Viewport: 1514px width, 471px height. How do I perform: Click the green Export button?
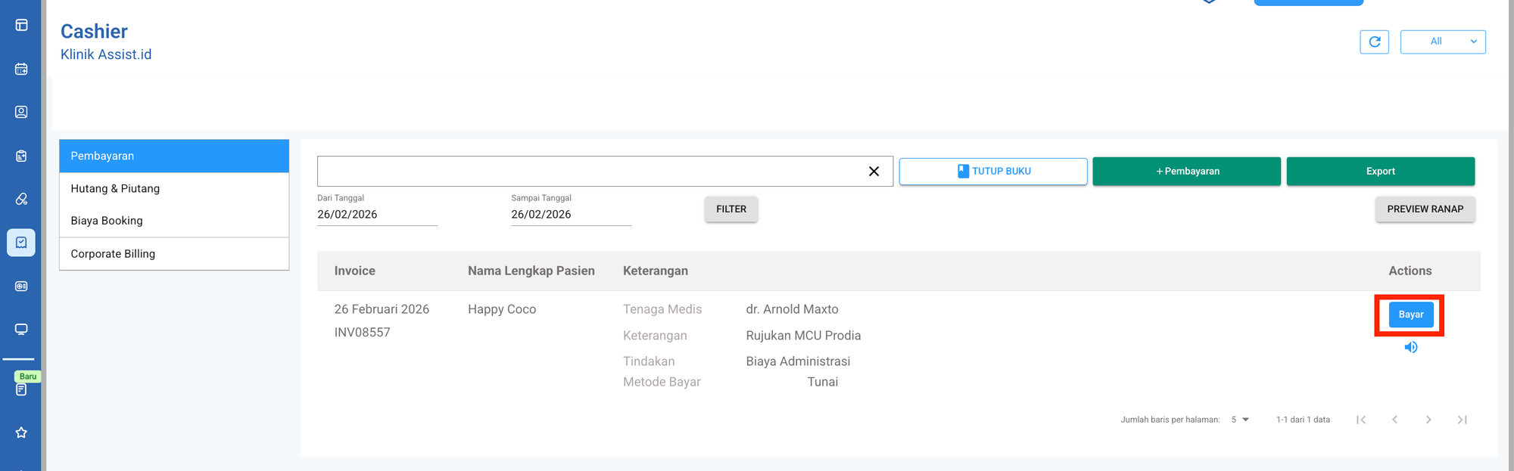[1380, 172]
